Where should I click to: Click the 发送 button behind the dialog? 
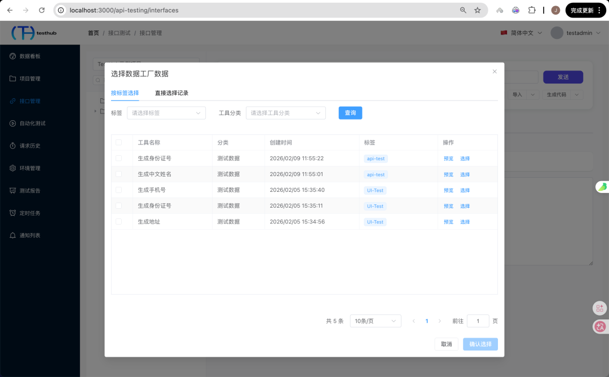(x=563, y=77)
